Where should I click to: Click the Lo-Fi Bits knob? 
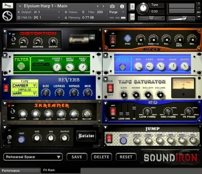point(138,67)
